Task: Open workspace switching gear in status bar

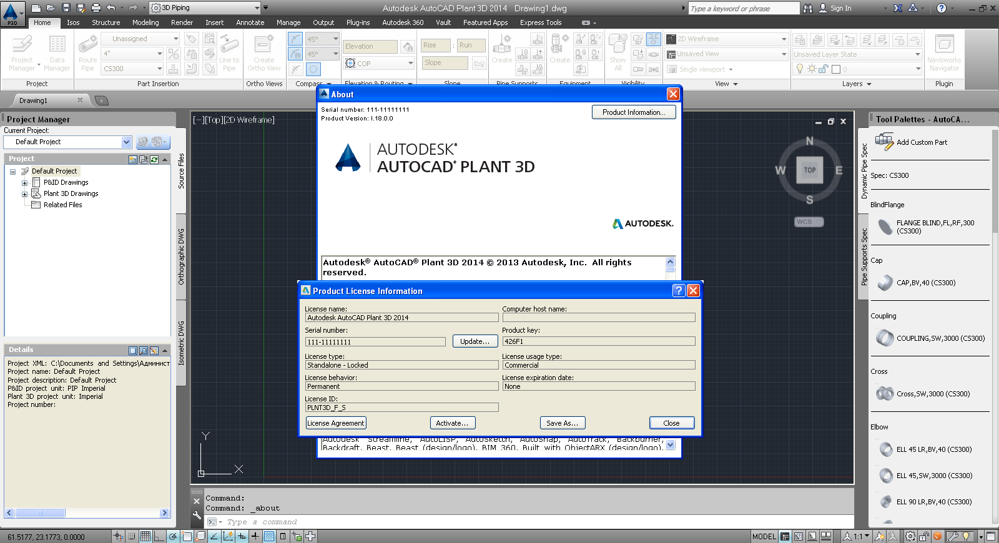Action: pos(910,536)
